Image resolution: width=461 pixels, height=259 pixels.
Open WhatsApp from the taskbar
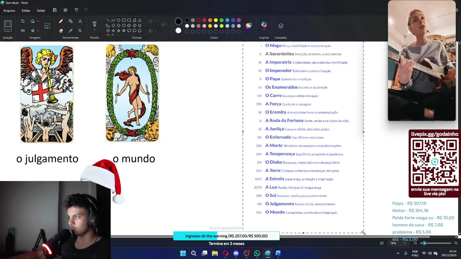point(257,253)
